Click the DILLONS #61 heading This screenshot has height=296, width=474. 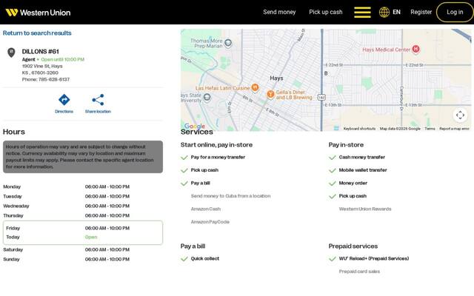tap(41, 51)
